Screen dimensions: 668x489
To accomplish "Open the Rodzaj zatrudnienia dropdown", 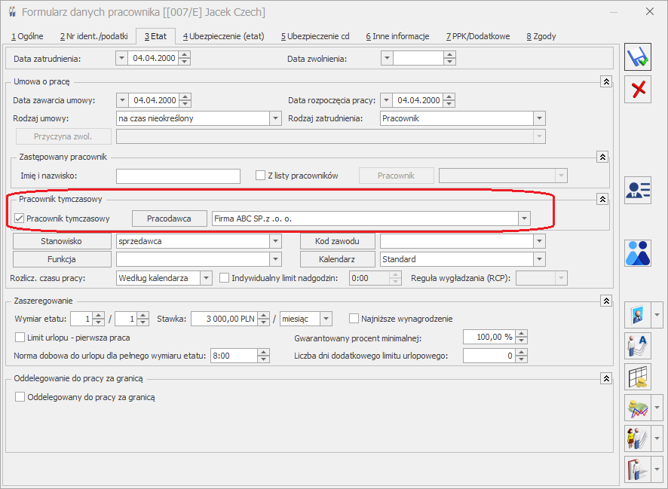I will coord(539,118).
